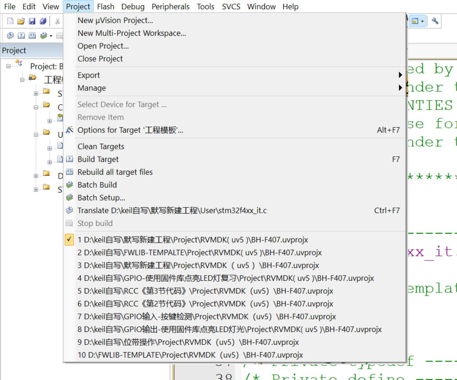Expand the D folder tree node

(36, 176)
